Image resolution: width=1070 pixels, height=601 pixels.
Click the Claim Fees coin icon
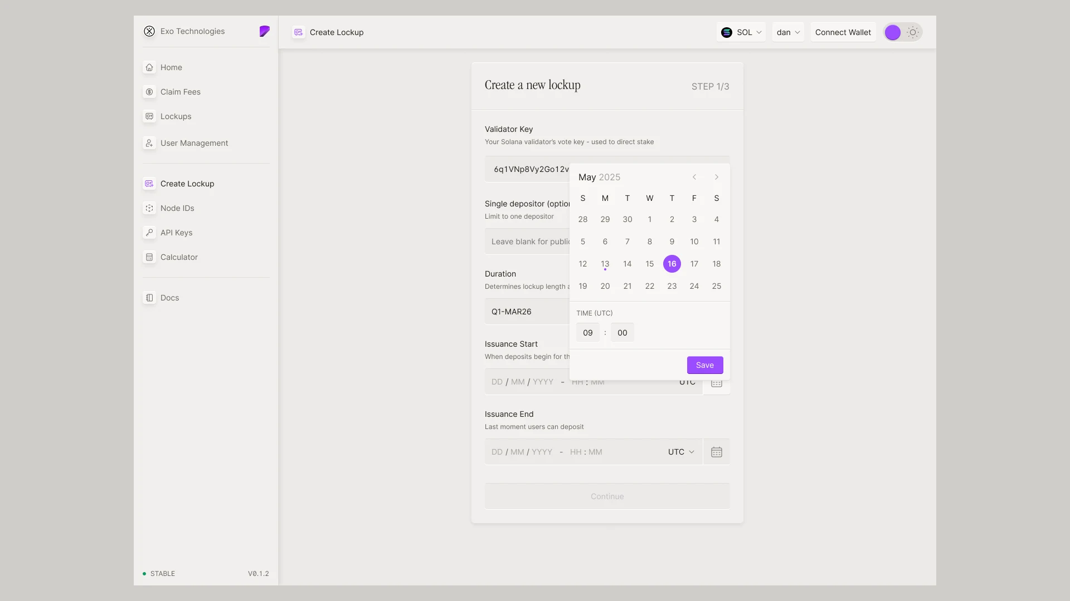pos(149,92)
